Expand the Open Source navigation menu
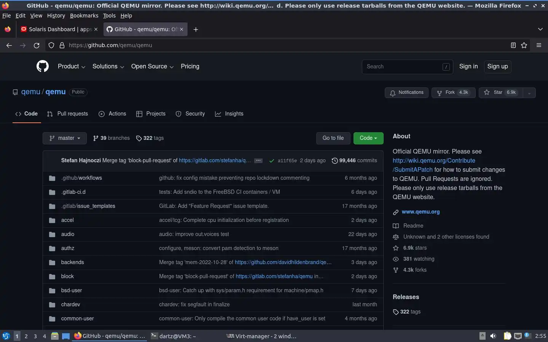This screenshot has height=342, width=548. pyautogui.click(x=152, y=66)
